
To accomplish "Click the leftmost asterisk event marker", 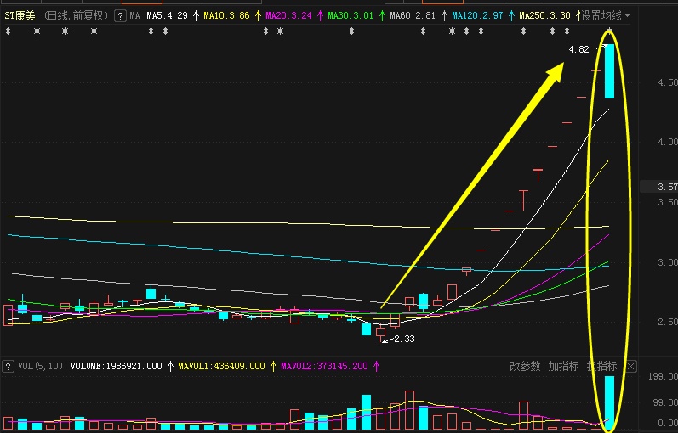I will pyautogui.click(x=37, y=31).
